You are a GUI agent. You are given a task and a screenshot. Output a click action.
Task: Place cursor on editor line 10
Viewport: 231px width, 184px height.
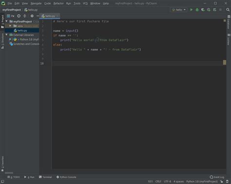[x=137, y=63]
